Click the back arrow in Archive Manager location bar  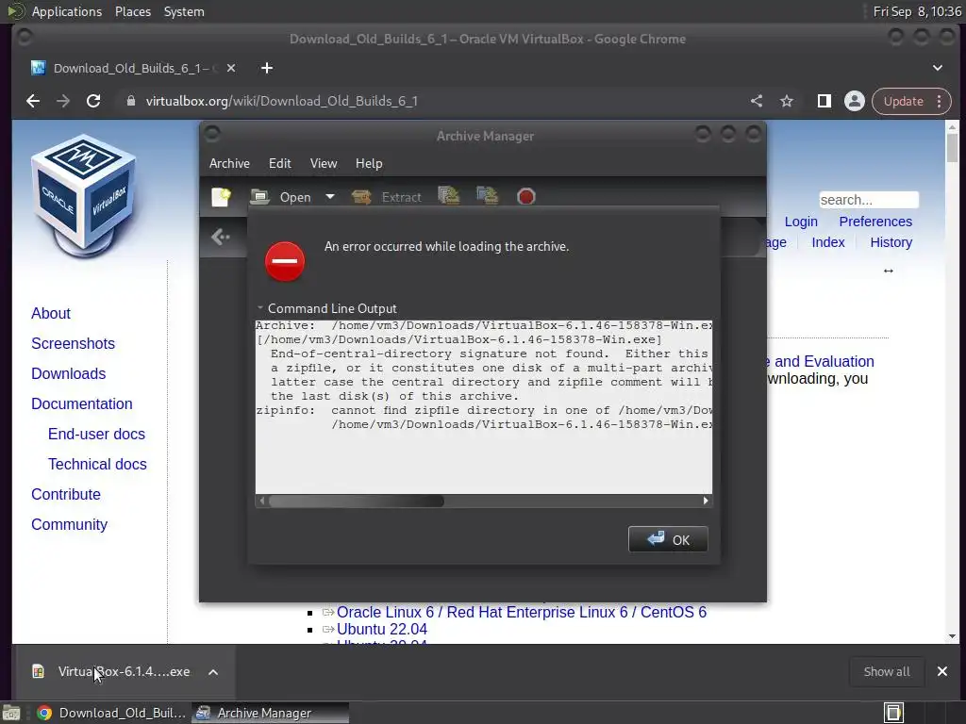click(221, 237)
